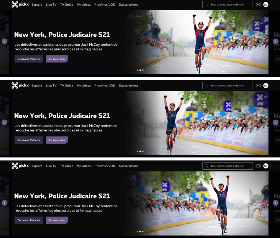
Task: Open the envelope messages icon in middle header
Action: [x=258, y=86]
